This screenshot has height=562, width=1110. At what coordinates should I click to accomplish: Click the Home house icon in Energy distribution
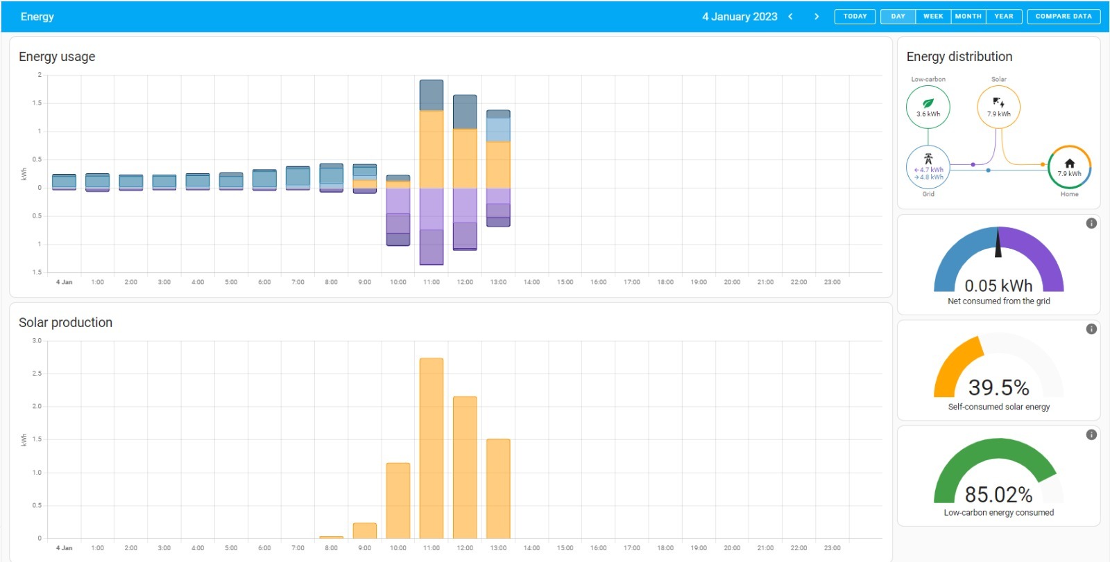[x=1069, y=164]
